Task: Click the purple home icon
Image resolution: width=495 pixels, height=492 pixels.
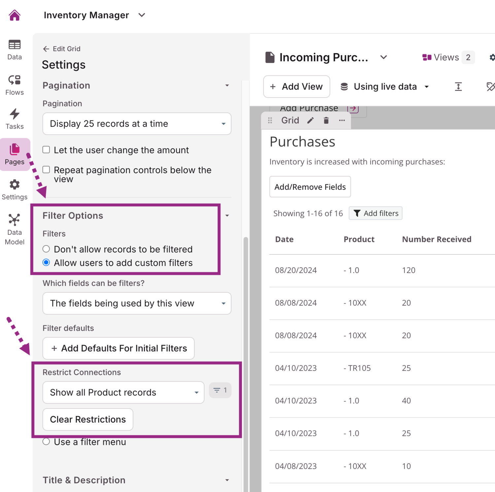Action: pyautogui.click(x=15, y=15)
